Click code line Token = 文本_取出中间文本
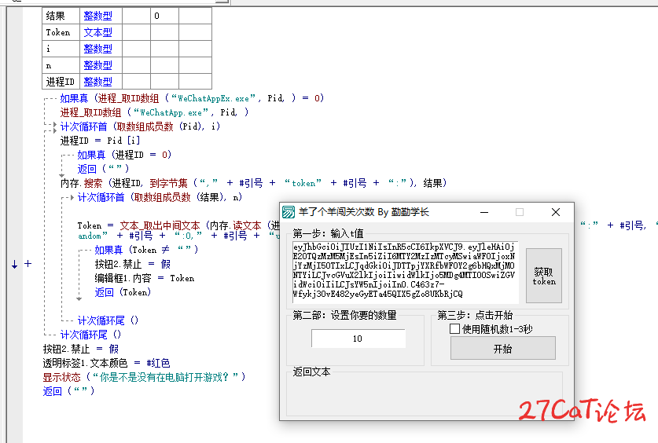Viewport: 658px width, 443px height. coord(178,225)
